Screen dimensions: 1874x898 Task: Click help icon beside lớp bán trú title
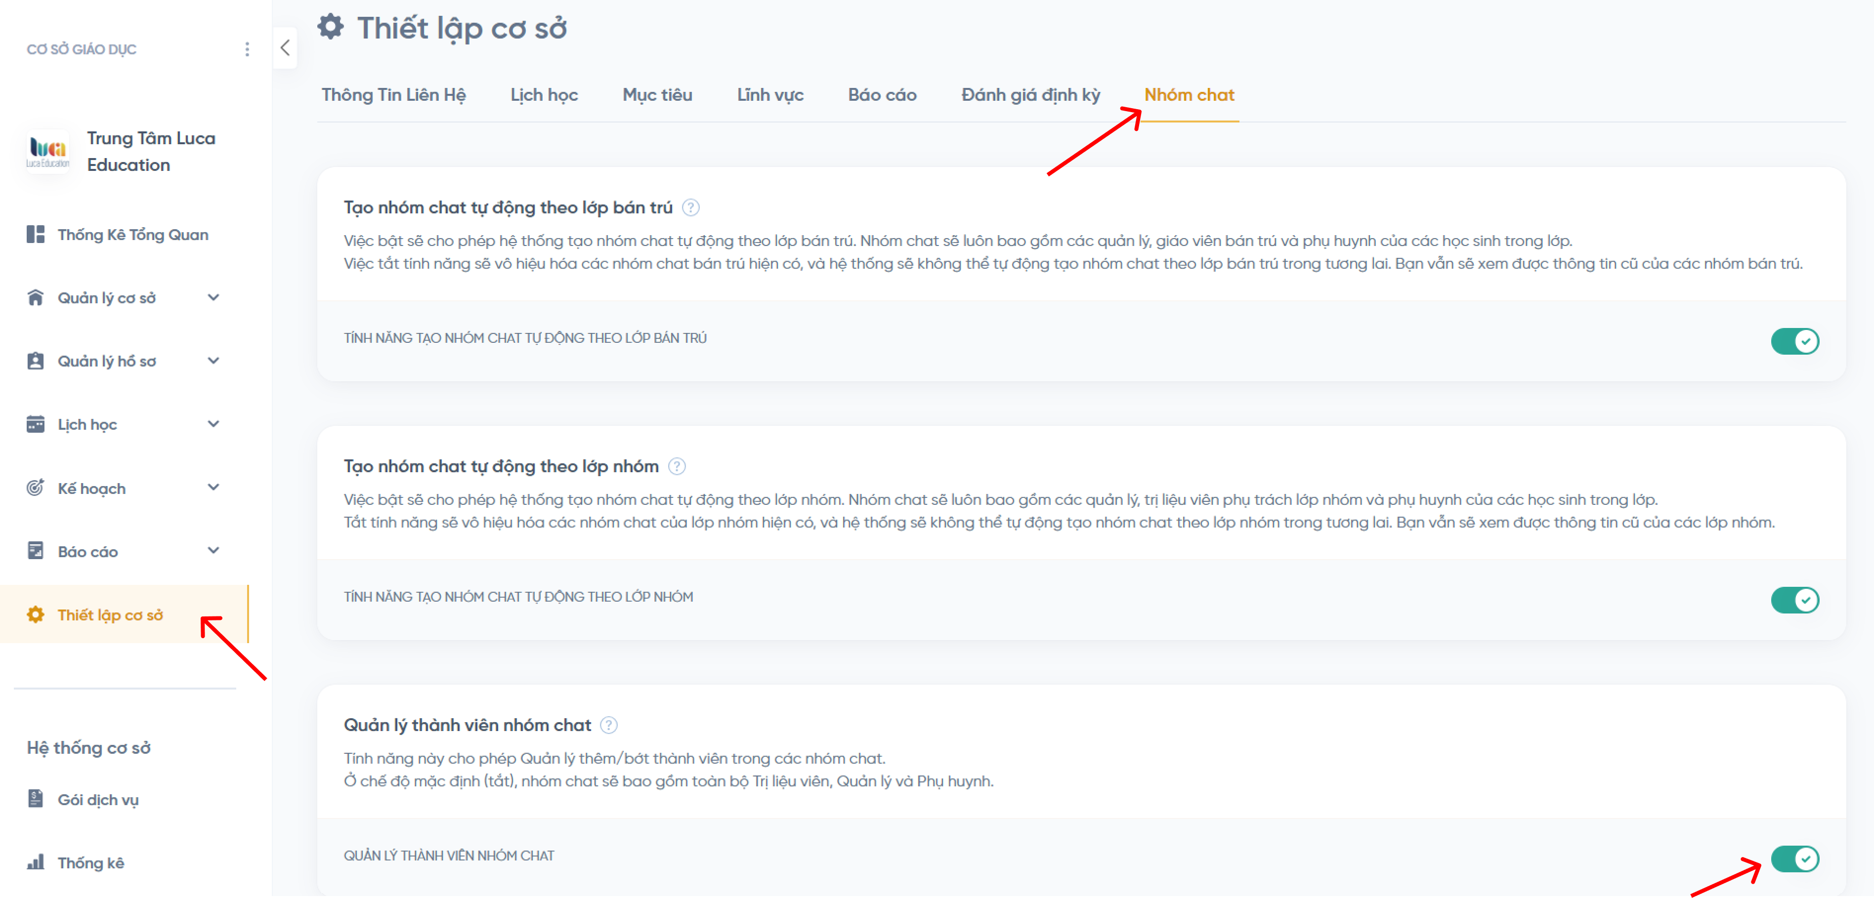(690, 208)
